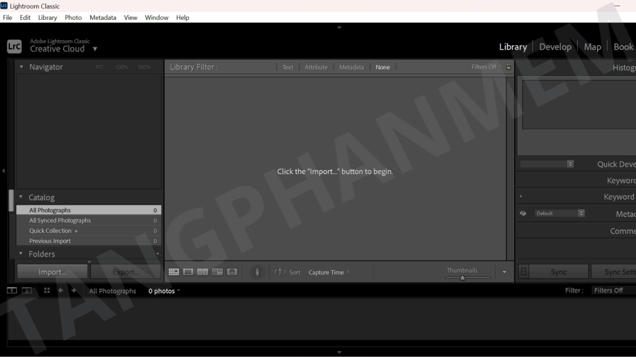The height and width of the screenshot is (357, 636).
Task: Collapse the Navigator panel
Action: 22,67
